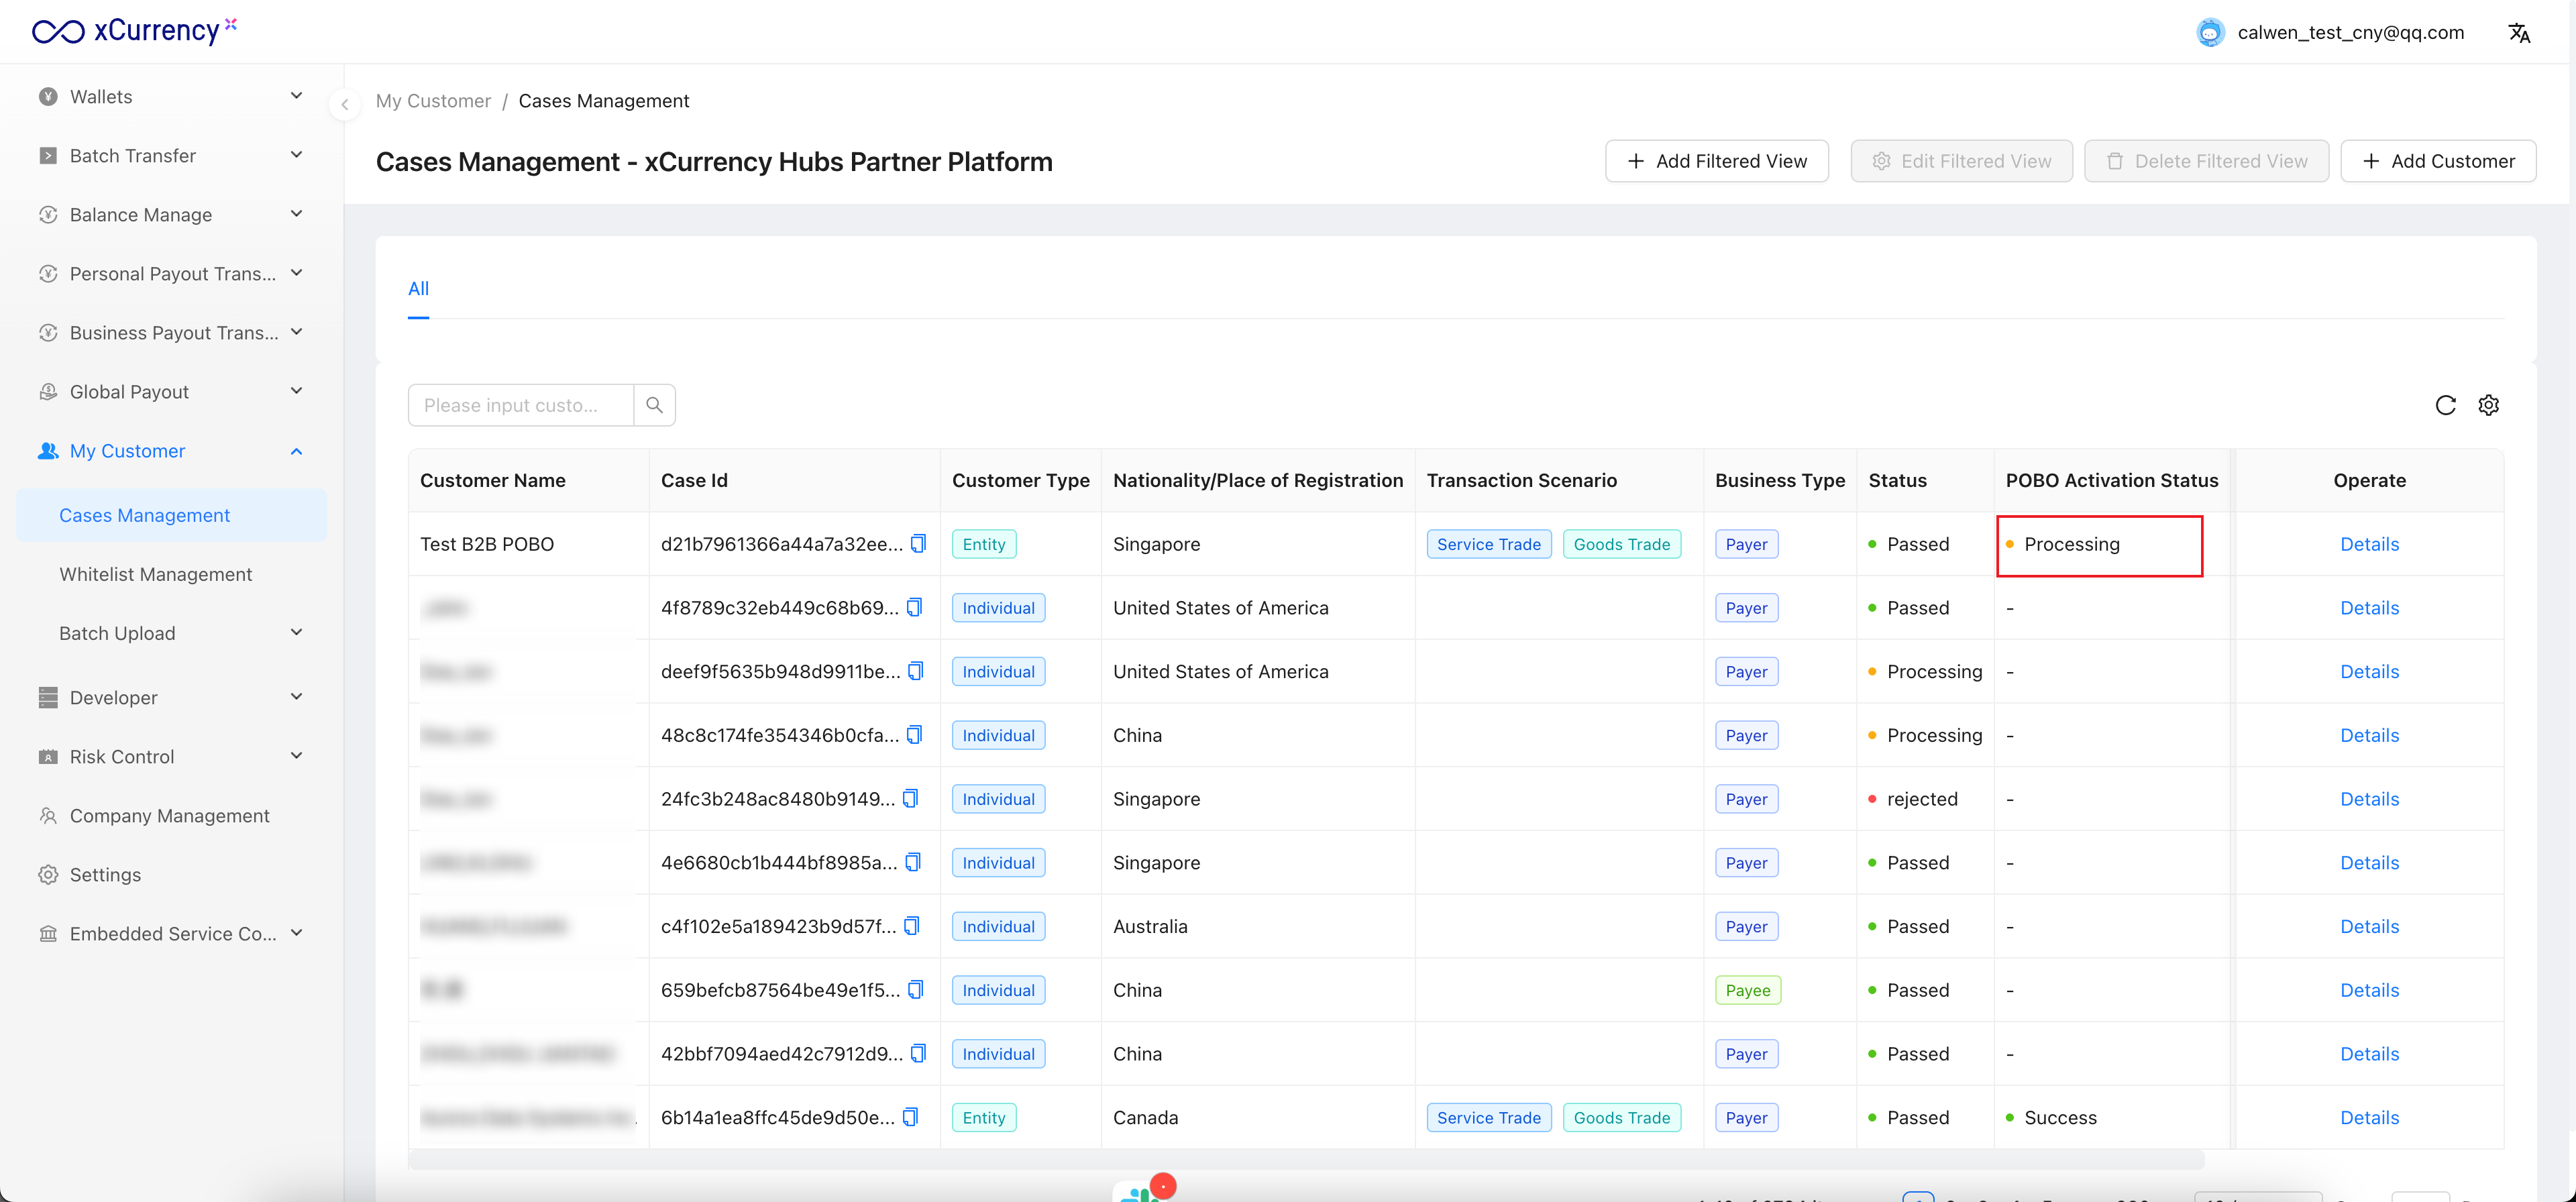Open Whitelist Management menu item
2576x1202 pixels.
(x=156, y=574)
